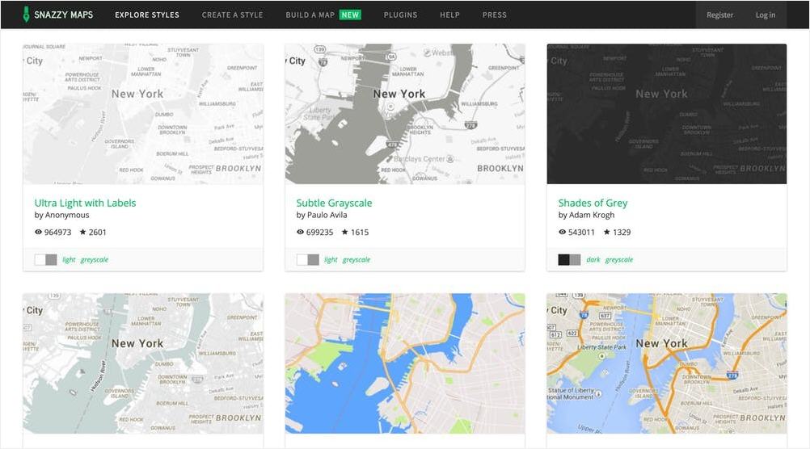Screen dimensions: 810x449
Task: Open the Press page
Action: coord(495,15)
